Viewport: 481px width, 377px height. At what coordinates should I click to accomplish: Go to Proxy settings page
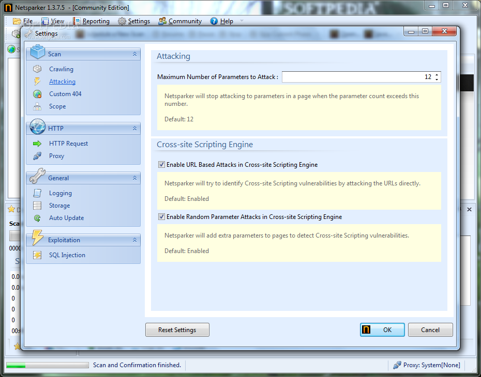pyautogui.click(x=56, y=156)
